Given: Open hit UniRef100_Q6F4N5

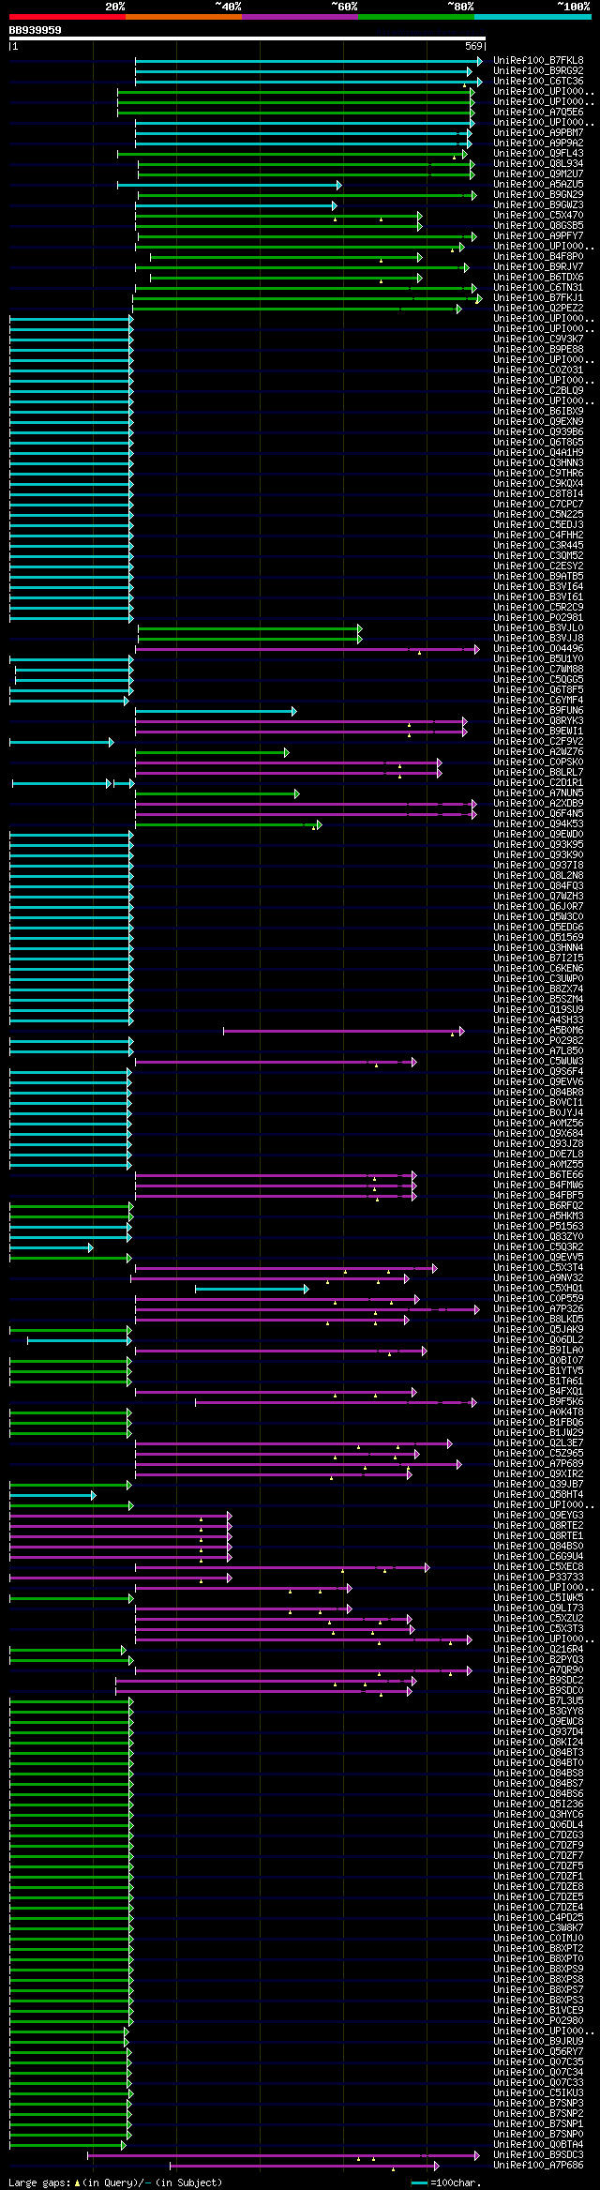Looking at the screenshot, I should [x=538, y=814].
